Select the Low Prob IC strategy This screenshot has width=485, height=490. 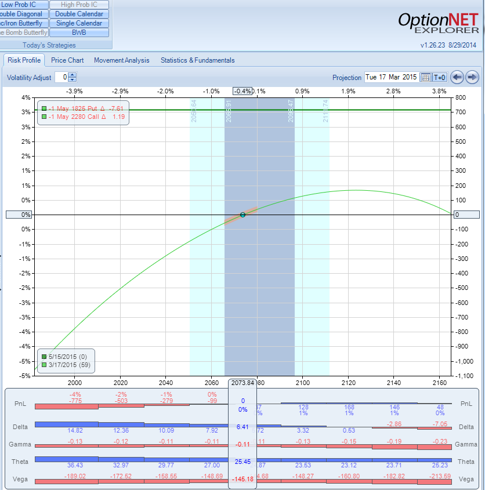click(x=24, y=5)
